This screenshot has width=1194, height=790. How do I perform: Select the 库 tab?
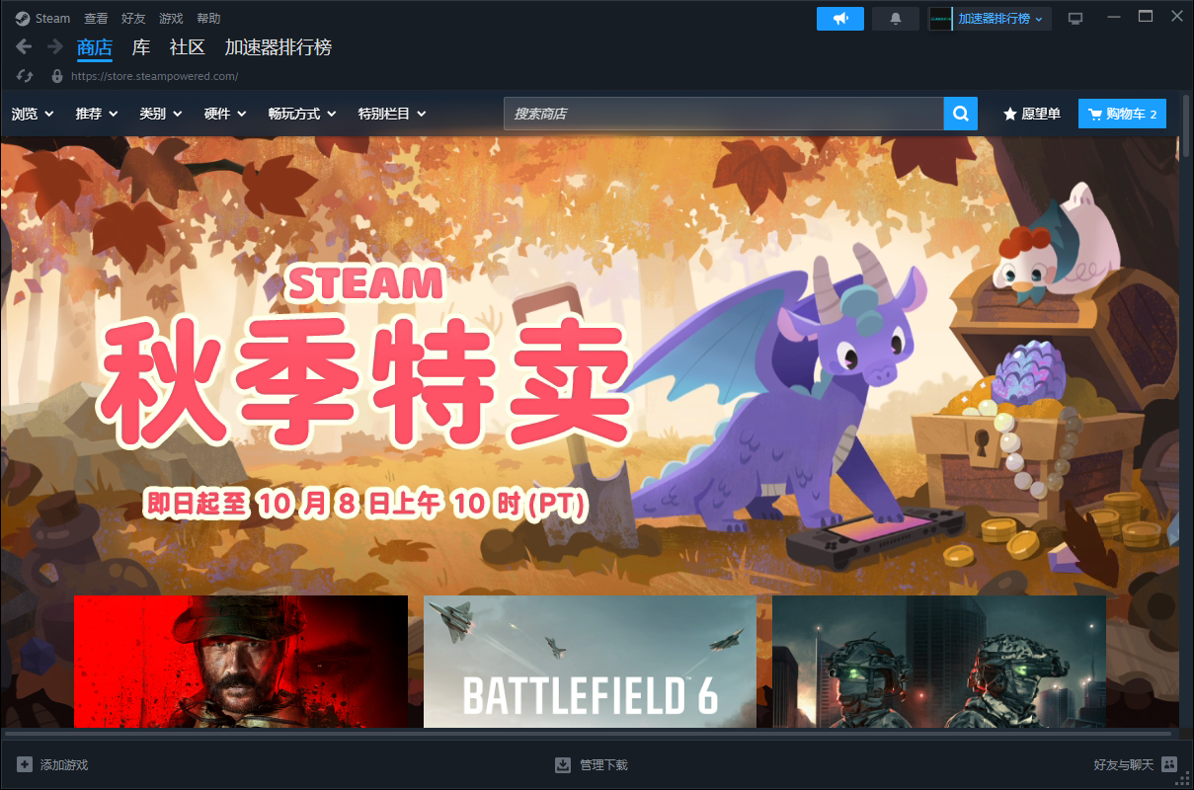[141, 47]
